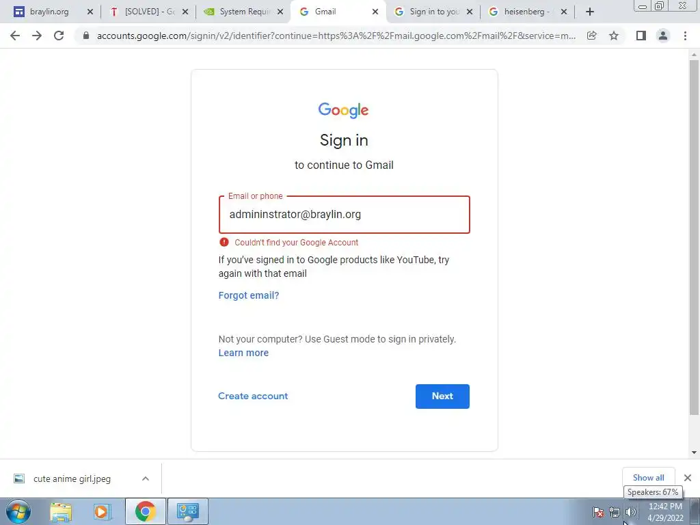
Task: Close the [SOLVED] tab
Action: pyautogui.click(x=185, y=12)
